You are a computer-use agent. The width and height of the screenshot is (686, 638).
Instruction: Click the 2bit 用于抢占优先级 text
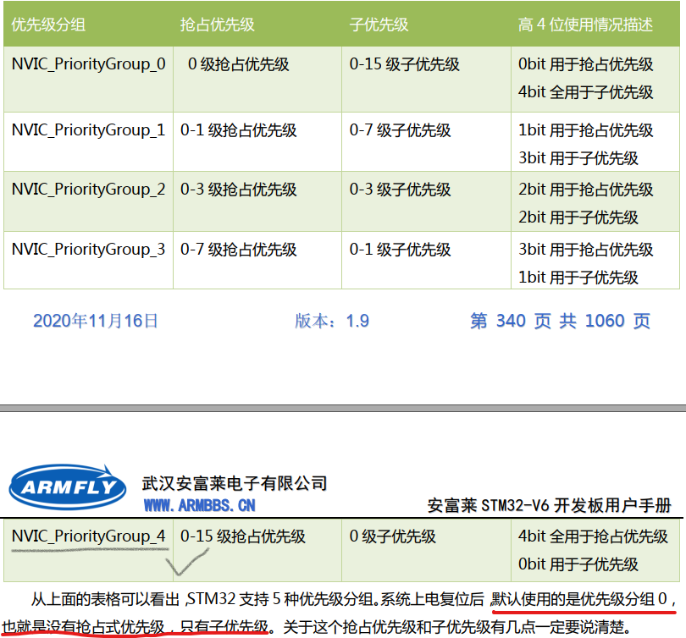pyautogui.click(x=585, y=190)
